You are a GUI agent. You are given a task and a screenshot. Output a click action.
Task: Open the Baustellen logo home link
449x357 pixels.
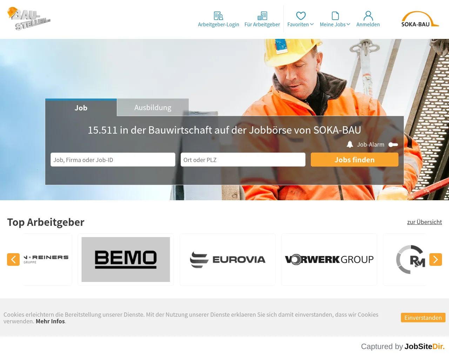click(x=29, y=19)
